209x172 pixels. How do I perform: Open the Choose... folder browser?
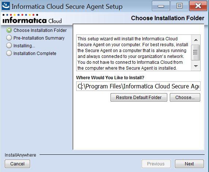(185, 97)
